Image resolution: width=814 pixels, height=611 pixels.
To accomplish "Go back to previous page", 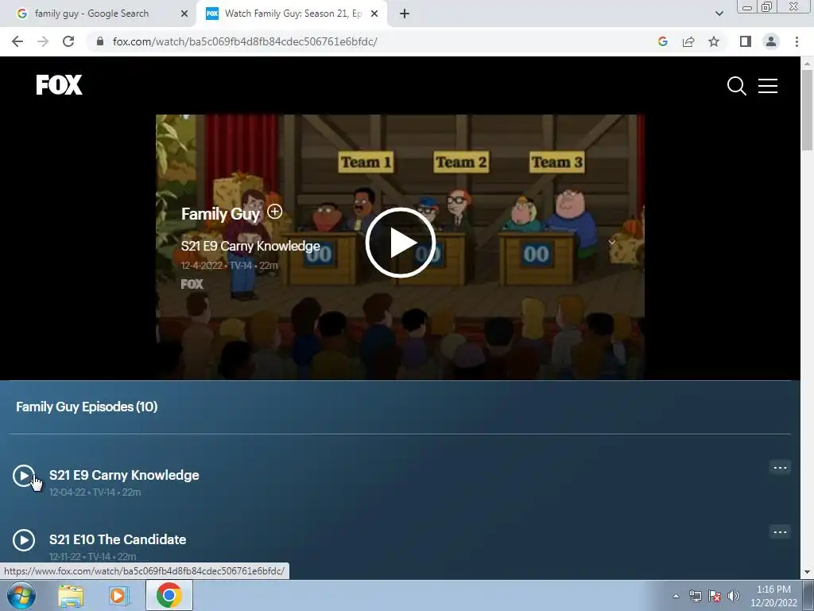I will (17, 41).
